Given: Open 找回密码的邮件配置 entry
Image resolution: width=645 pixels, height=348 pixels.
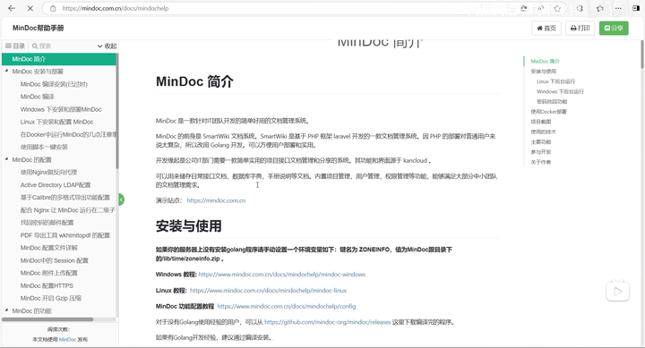Looking at the screenshot, I should tap(47, 223).
